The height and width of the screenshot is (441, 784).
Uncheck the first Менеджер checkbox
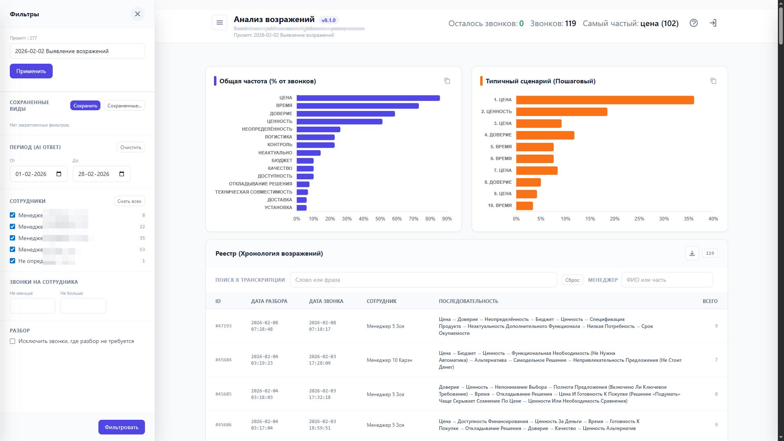(x=13, y=215)
